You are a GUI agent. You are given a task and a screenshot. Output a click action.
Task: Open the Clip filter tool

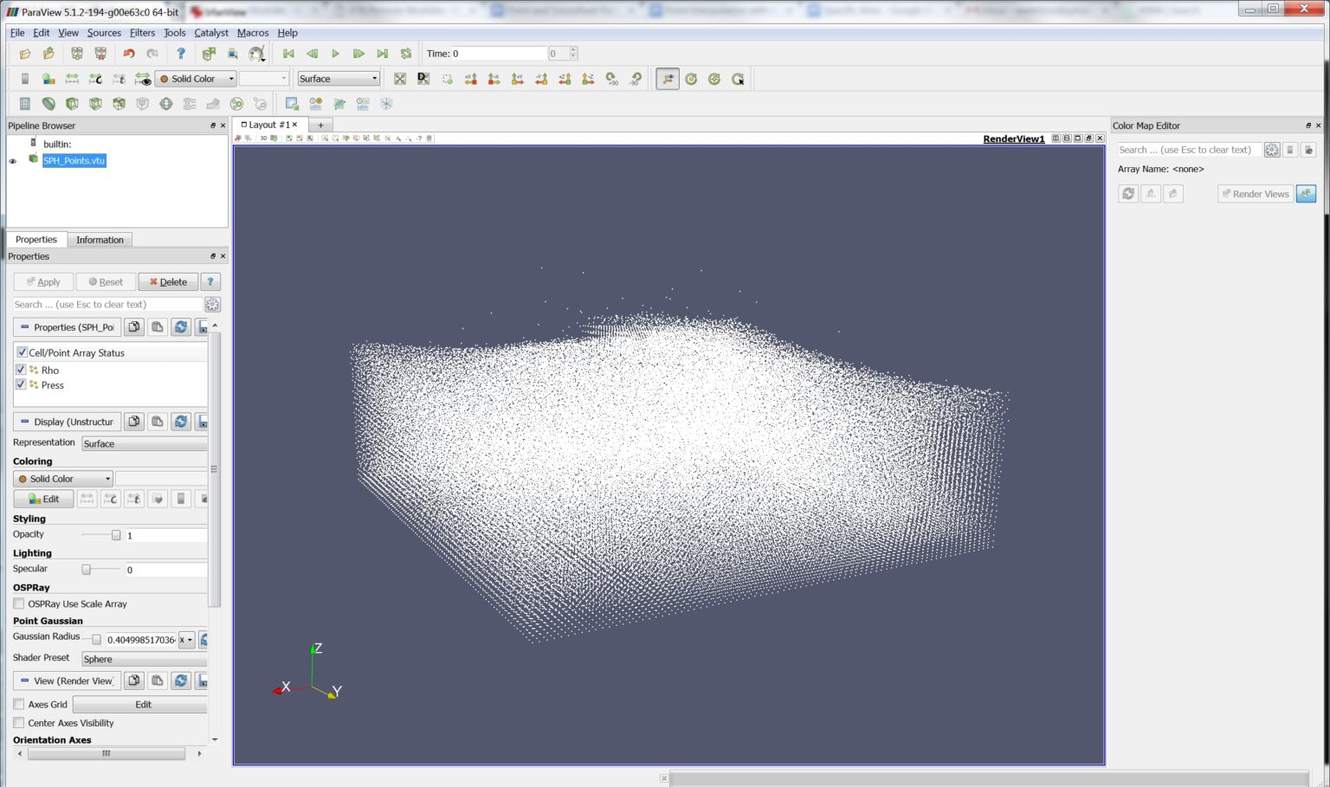pos(73,103)
